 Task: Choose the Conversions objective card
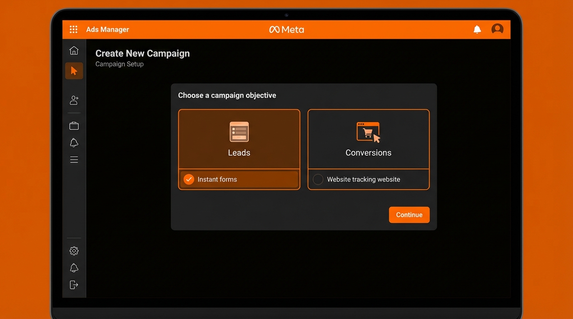[368, 139]
